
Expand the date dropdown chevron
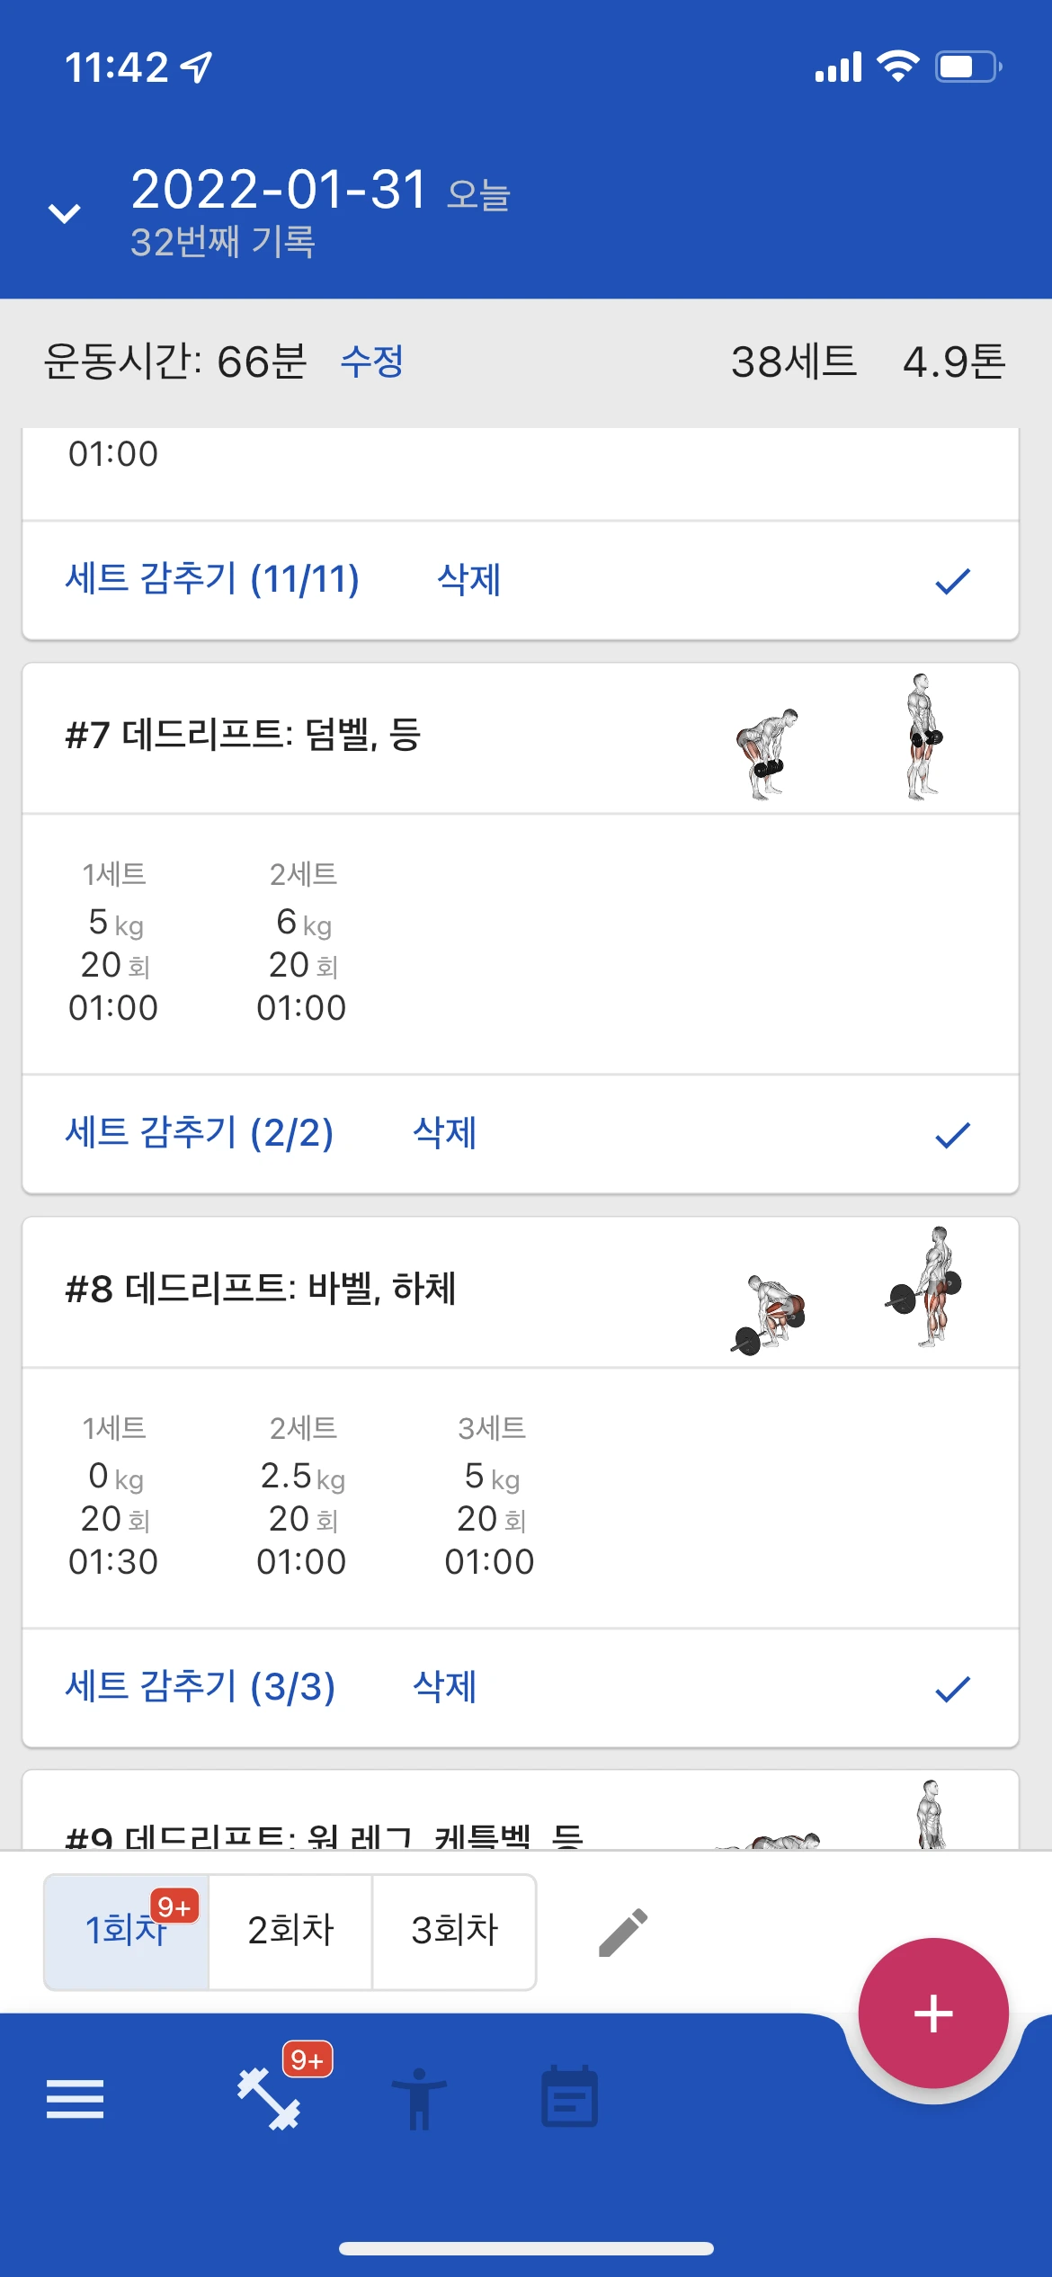[x=64, y=214]
